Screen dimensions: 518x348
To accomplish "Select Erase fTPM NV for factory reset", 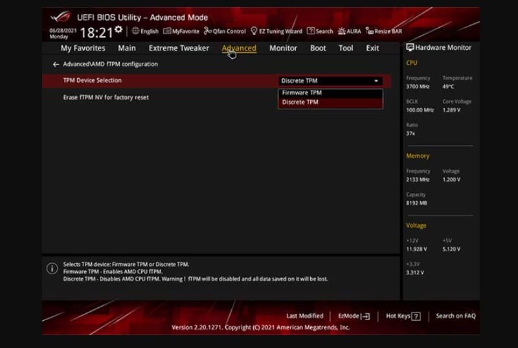I will click(106, 98).
